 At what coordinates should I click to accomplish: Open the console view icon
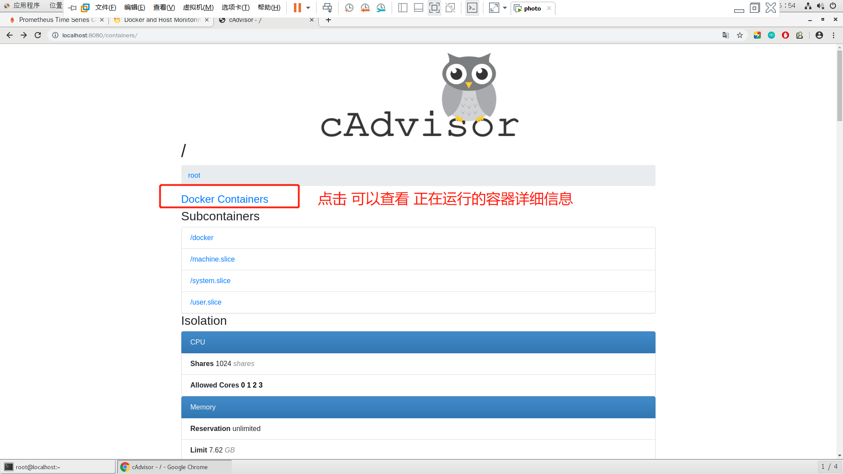click(472, 8)
